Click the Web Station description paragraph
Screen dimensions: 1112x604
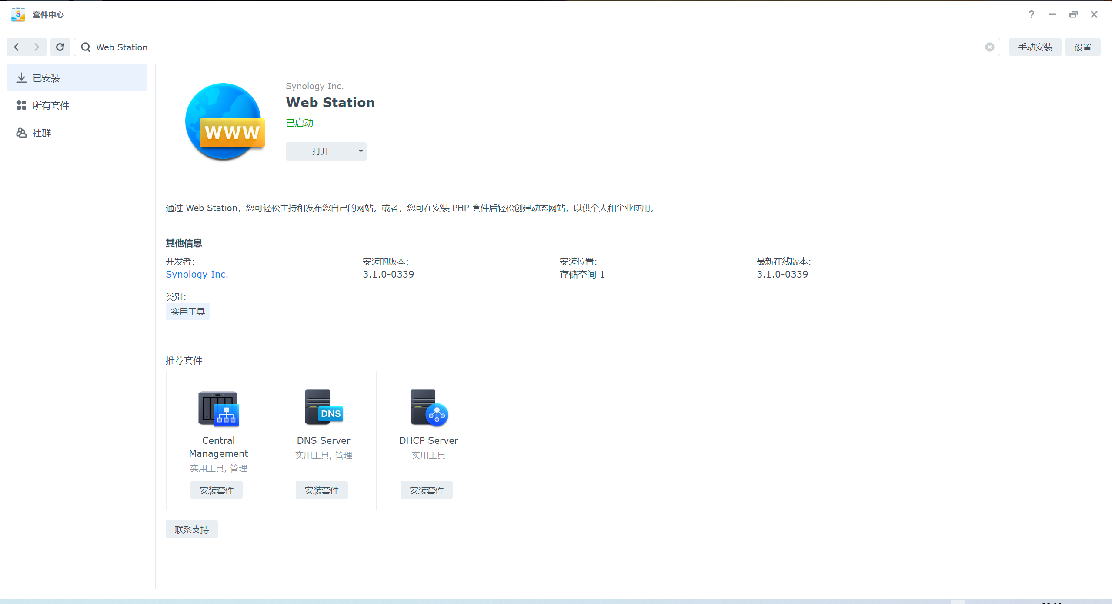coord(410,208)
